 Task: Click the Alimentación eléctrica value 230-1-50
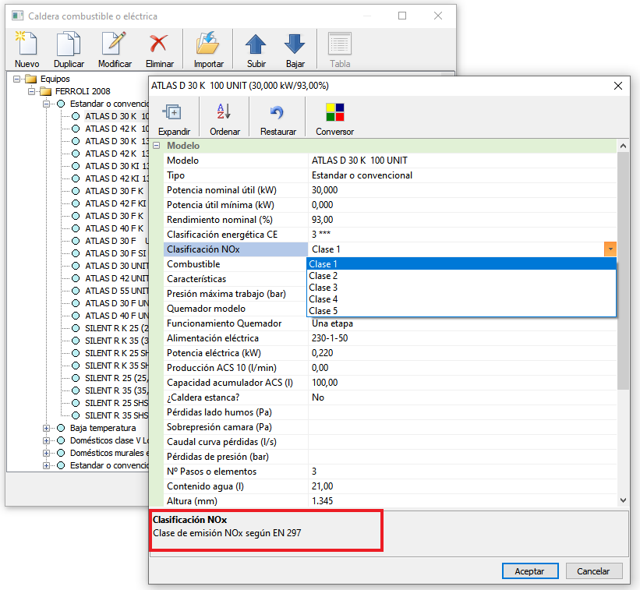click(x=330, y=337)
